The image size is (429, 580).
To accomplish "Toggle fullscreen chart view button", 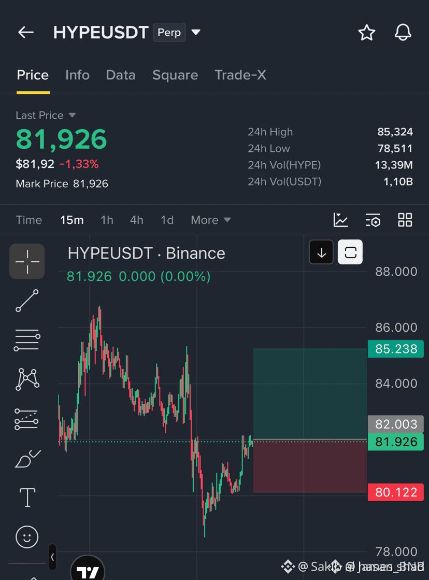I will coord(350,252).
